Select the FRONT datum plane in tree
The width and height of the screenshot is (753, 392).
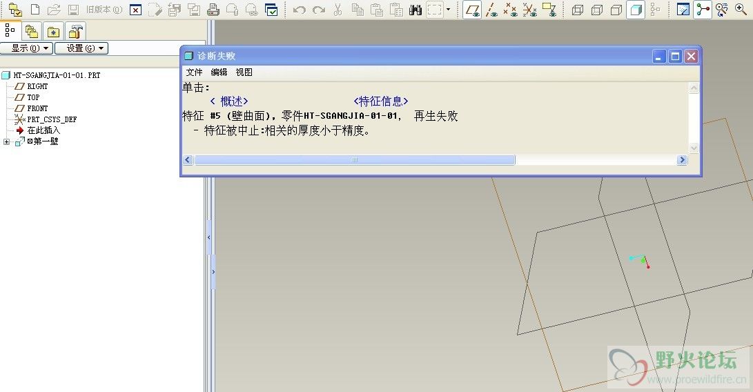32,108
